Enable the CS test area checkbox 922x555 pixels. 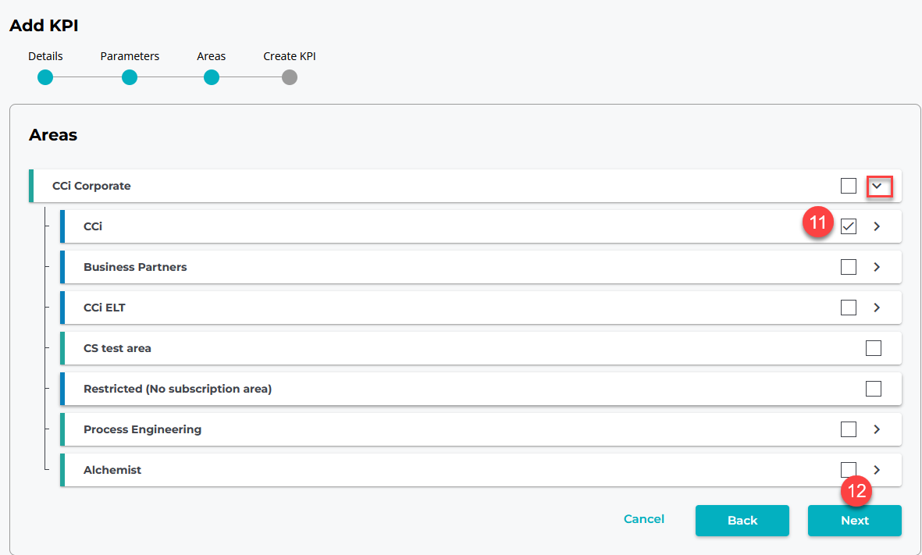(874, 348)
